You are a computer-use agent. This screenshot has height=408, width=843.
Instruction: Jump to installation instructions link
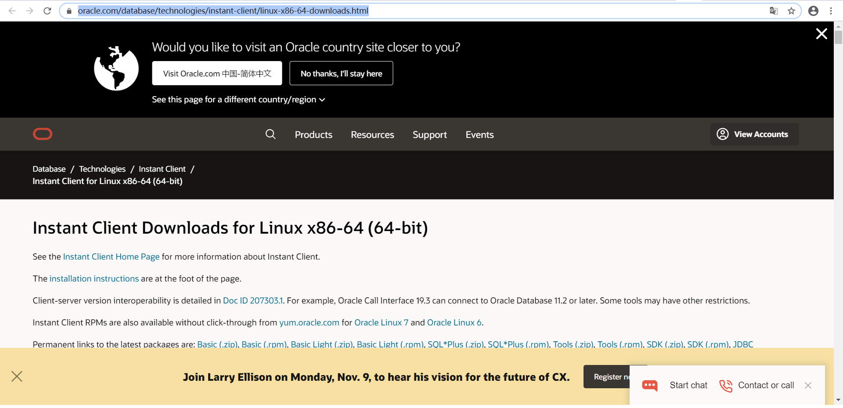[x=94, y=278]
